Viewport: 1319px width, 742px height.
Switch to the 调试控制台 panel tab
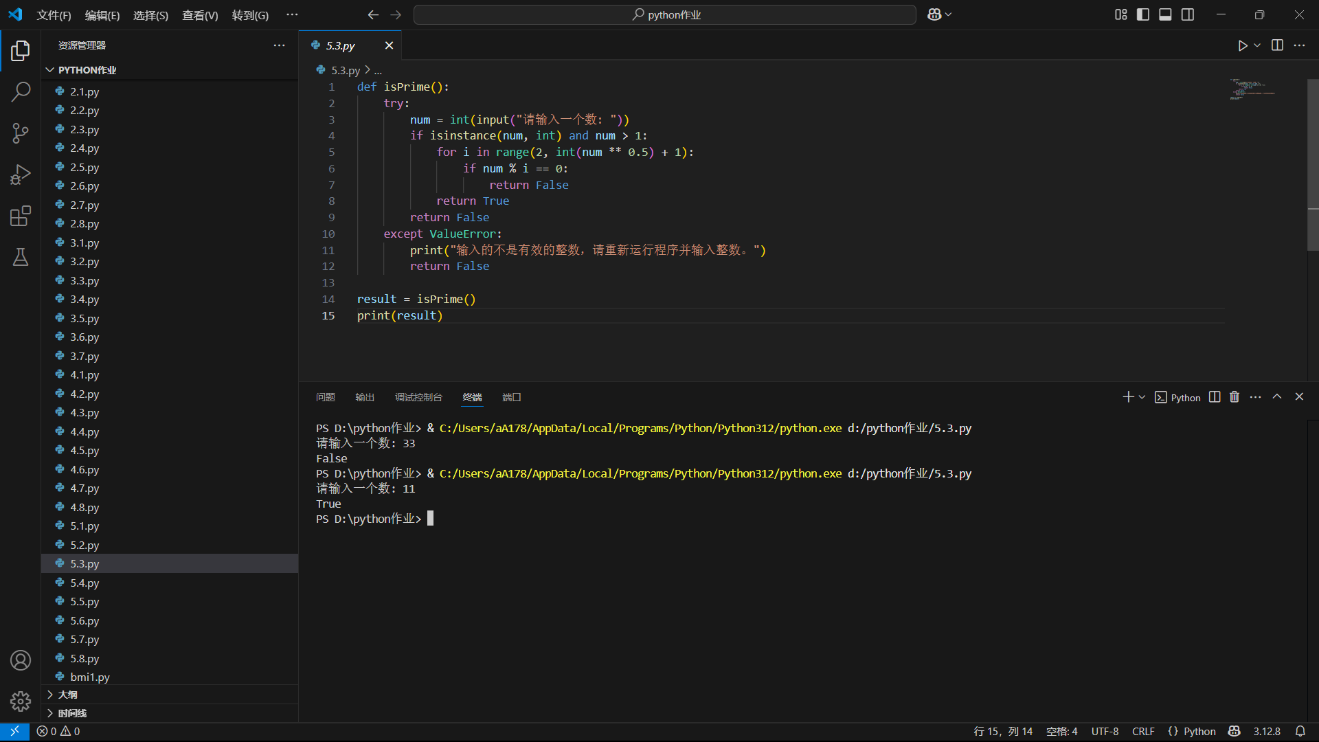(x=418, y=397)
